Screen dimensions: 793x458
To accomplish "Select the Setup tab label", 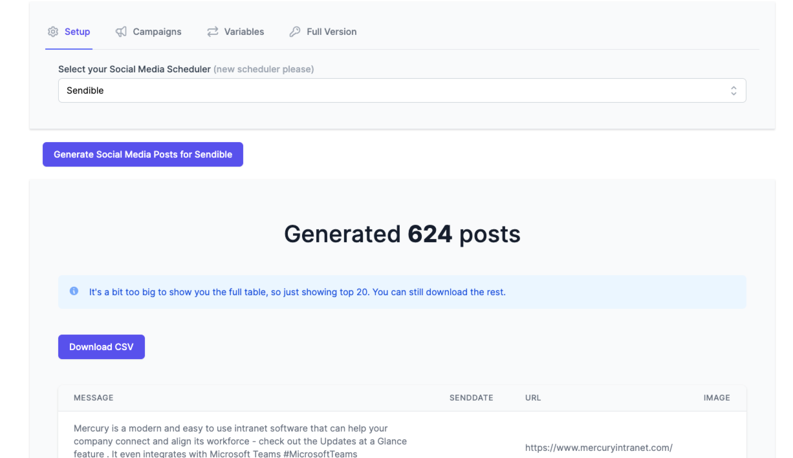I will (77, 32).
